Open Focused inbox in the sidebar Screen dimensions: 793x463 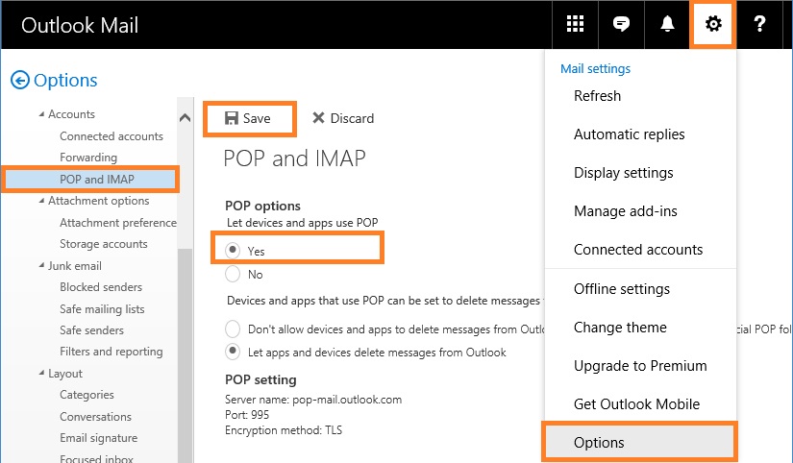tap(96, 458)
